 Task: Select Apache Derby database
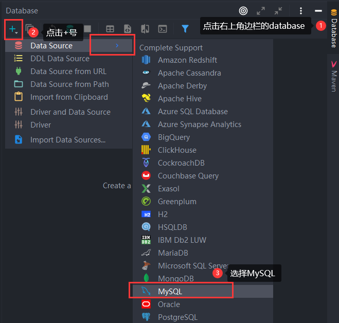pyautogui.click(x=203, y=85)
